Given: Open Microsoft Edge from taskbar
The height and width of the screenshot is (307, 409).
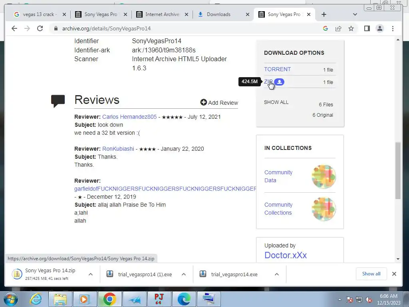Looking at the screenshot, I should (x=184, y=299).
